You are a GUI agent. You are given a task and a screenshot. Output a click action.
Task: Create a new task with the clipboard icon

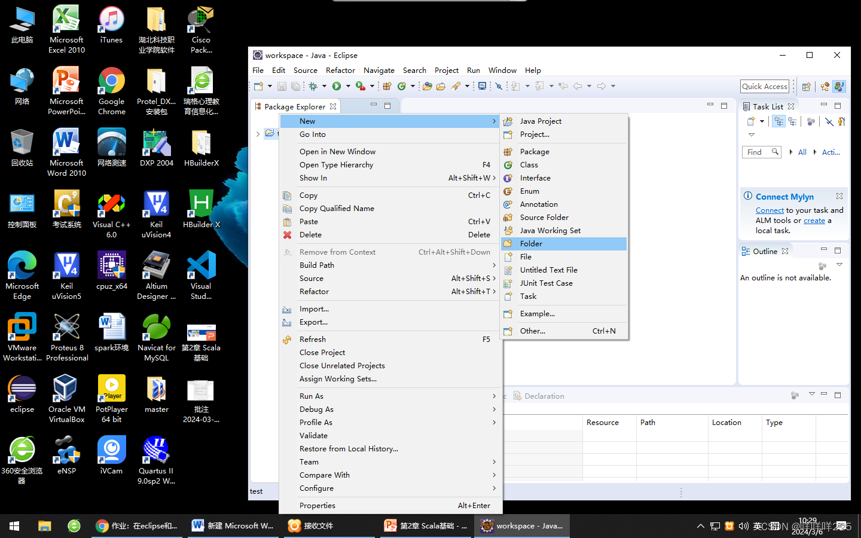click(x=749, y=121)
